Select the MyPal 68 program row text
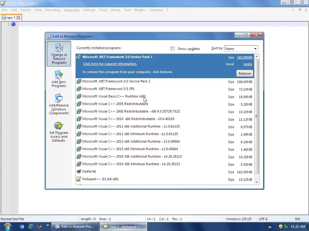This screenshot has height=231, width=309. point(89,171)
